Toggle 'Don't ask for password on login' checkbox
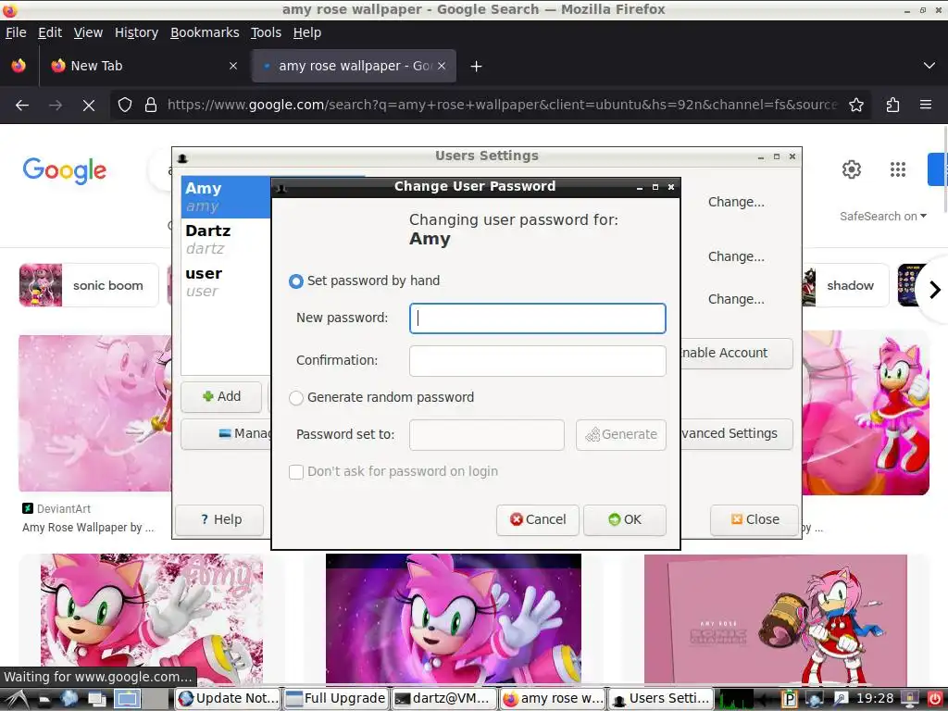Viewport: 948px width, 711px height. (x=295, y=471)
